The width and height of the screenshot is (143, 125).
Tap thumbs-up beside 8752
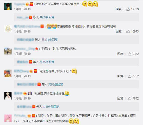tap(129, 76)
